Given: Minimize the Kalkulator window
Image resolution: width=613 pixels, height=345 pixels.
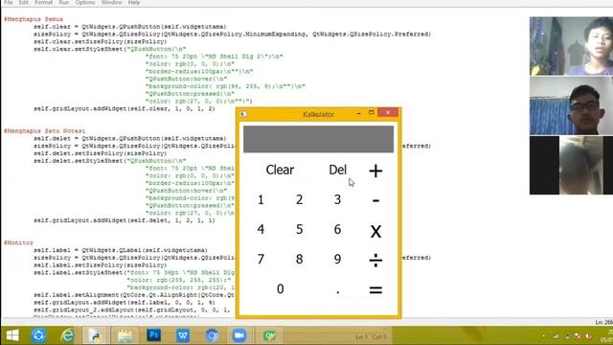Looking at the screenshot, I should click(358, 113).
